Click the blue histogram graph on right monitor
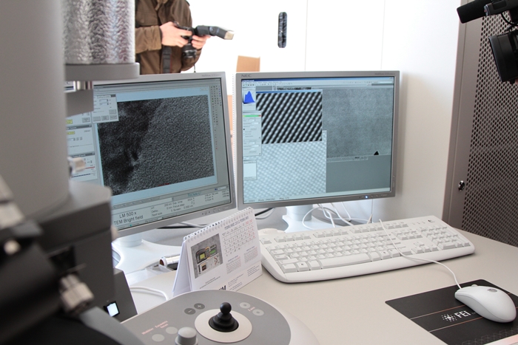Viewport: 518px width, 345px height. pos(249,98)
